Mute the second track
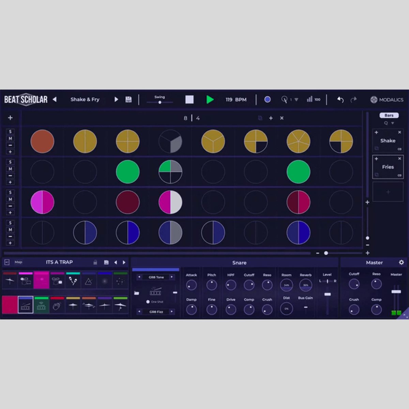Image resolution: width=409 pixels, height=409 pixels. (x=10, y=169)
